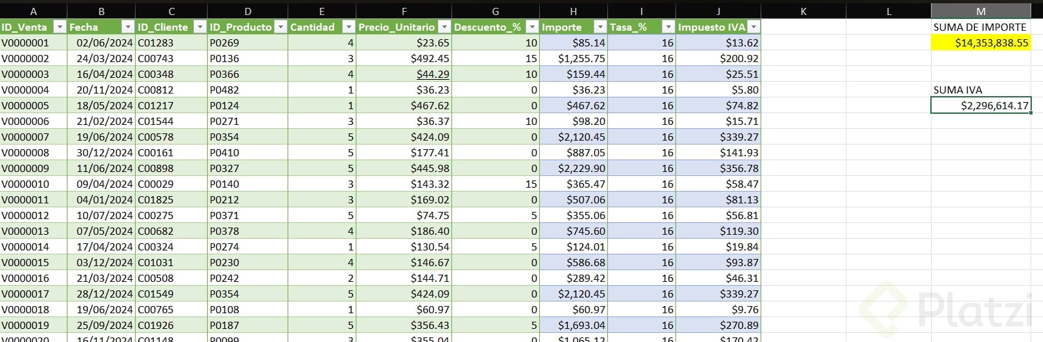This screenshot has width=1043, height=342.
Task: Select the yellow SUMA DE IMPORTE total cell
Action: click(x=980, y=43)
